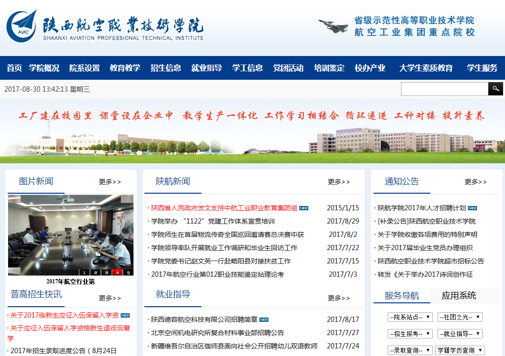Switch slideshow to image 1
This screenshot has width=505, height=356.
click(85, 272)
